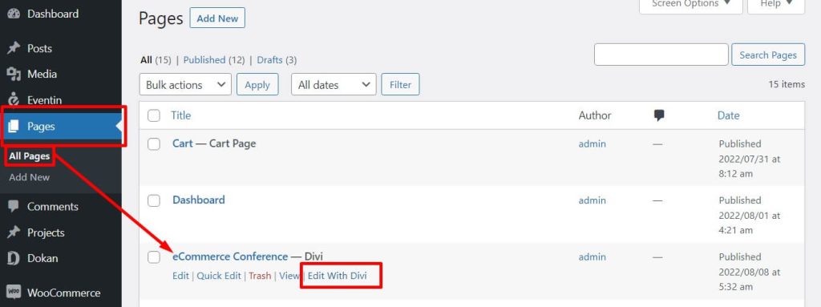This screenshot has height=307, width=821.
Task: Expand the Screen Options panel
Action: coord(691,6)
